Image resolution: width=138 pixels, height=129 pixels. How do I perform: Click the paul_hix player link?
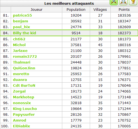(x=21, y=27)
